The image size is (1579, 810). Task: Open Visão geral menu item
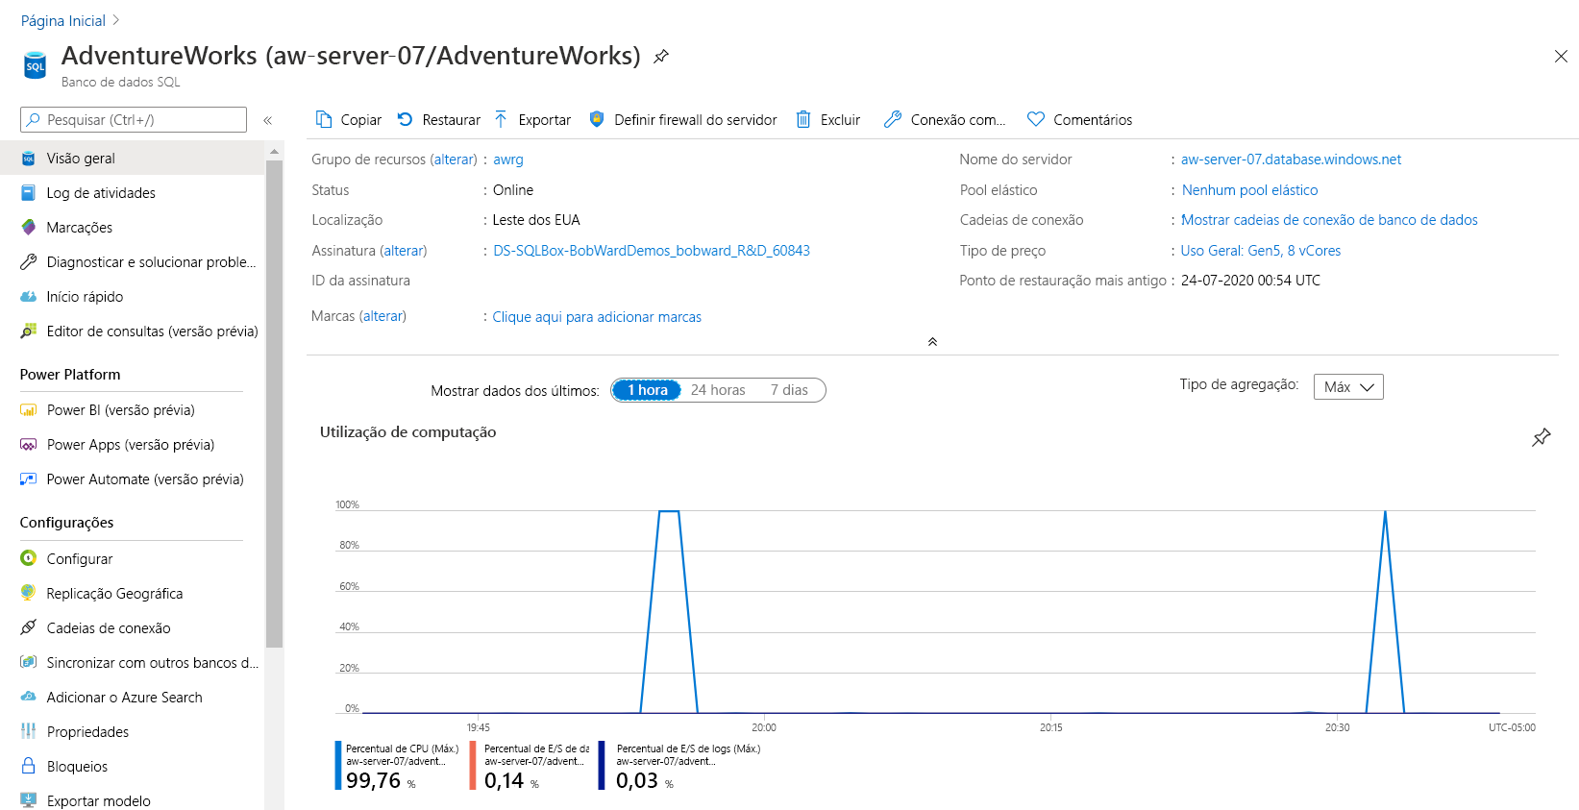coord(133,158)
